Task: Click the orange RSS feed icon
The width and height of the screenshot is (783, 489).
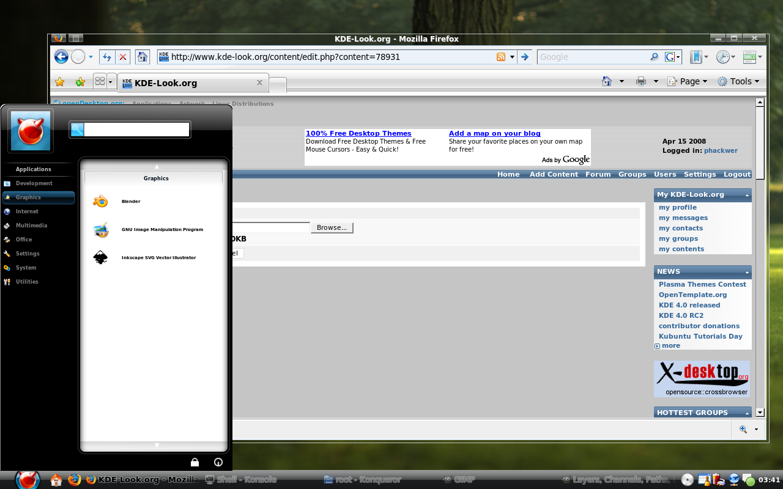Action: (501, 57)
